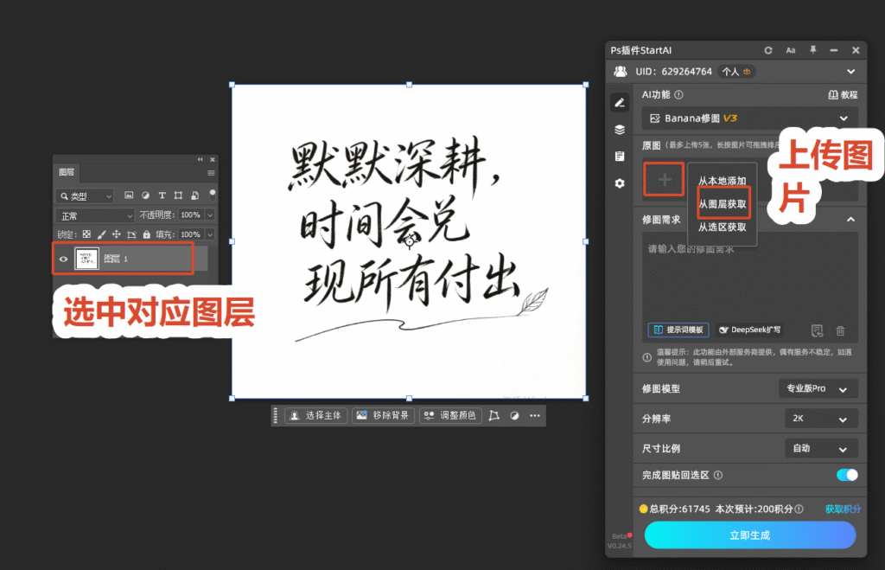Click the plus box to add original image
The height and width of the screenshot is (570, 885).
tap(665, 180)
